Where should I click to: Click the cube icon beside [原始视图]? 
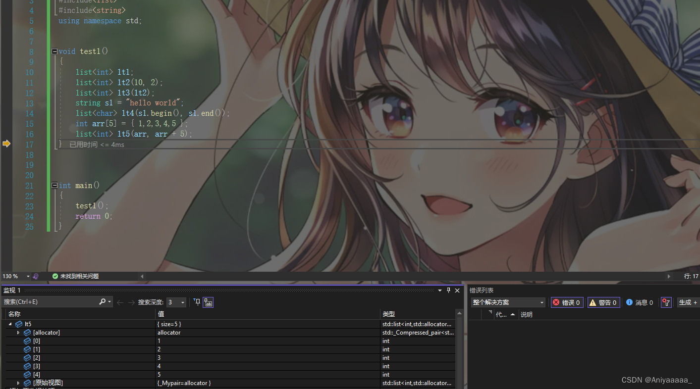tap(27, 383)
